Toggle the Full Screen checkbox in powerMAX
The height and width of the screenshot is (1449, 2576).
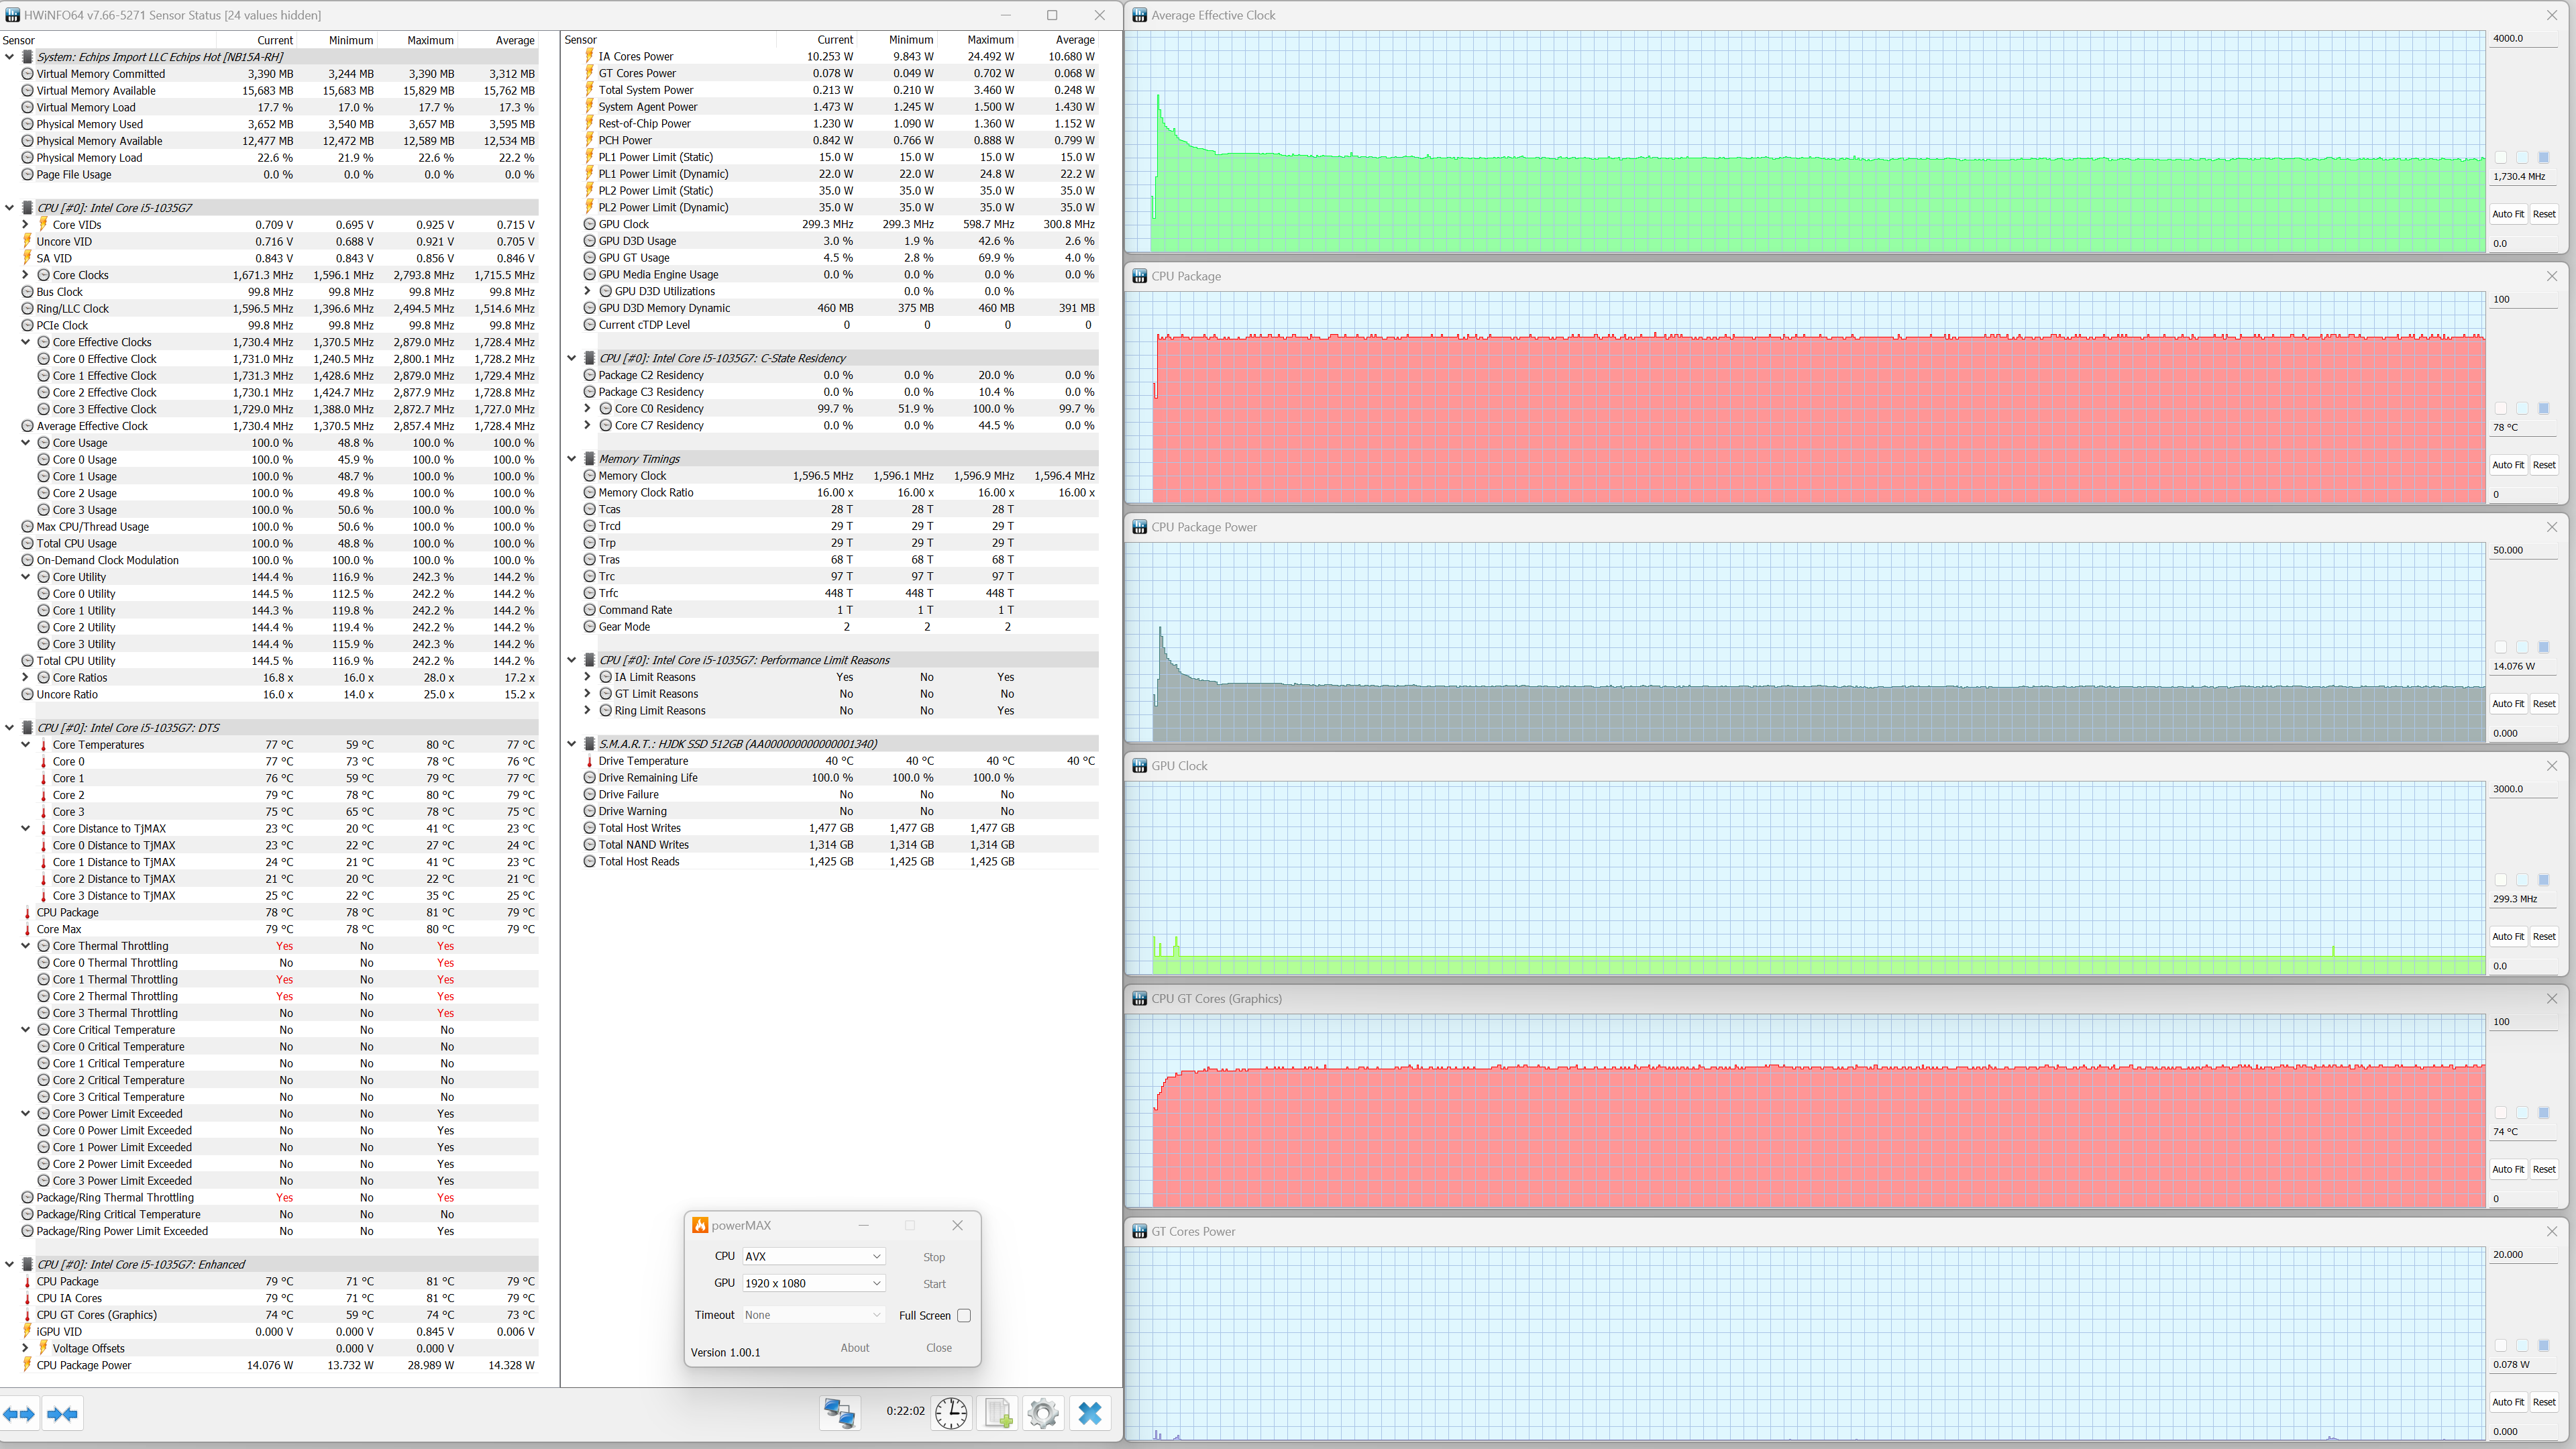[x=964, y=1315]
